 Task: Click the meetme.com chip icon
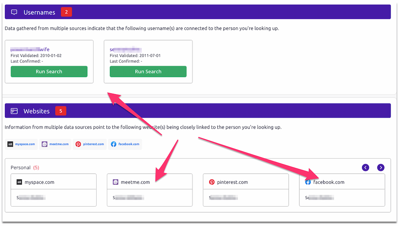(x=44, y=144)
